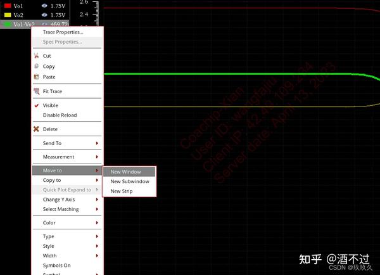The image size is (380, 275).
Task: Click the 1.75V value for Vo2
Action: (x=58, y=15)
